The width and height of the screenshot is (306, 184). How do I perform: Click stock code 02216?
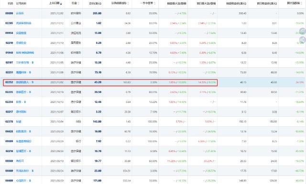[9, 151]
